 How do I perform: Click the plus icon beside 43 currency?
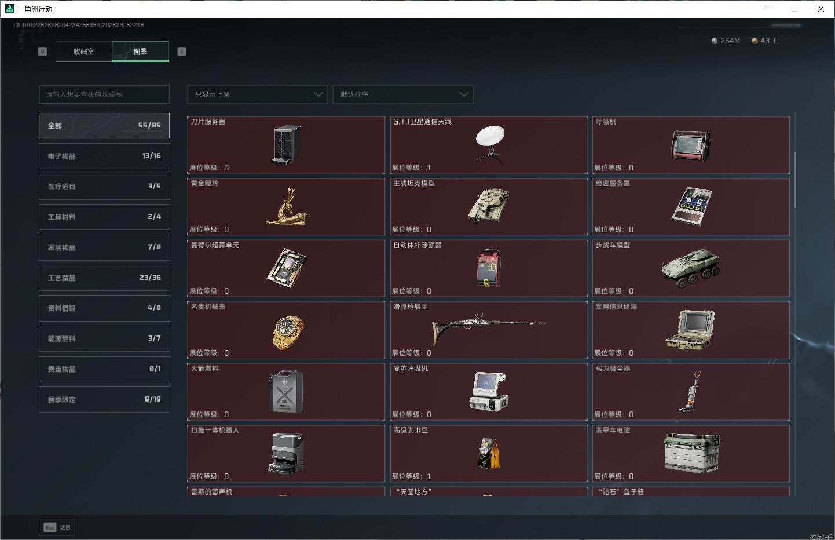click(775, 41)
